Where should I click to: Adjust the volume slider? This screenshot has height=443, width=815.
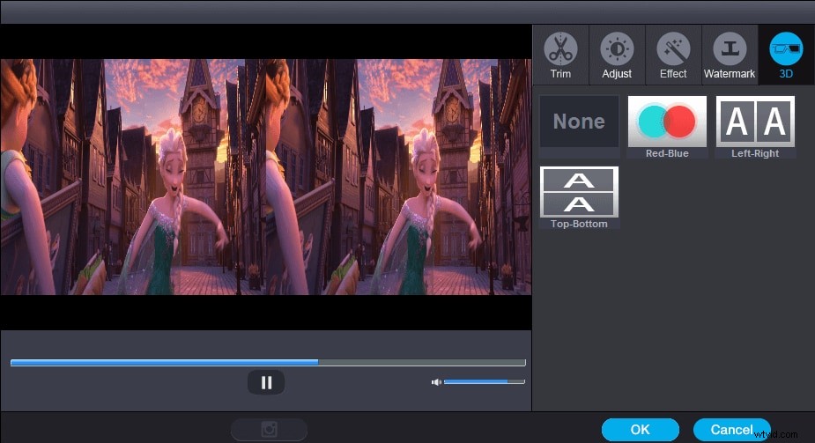(485, 381)
